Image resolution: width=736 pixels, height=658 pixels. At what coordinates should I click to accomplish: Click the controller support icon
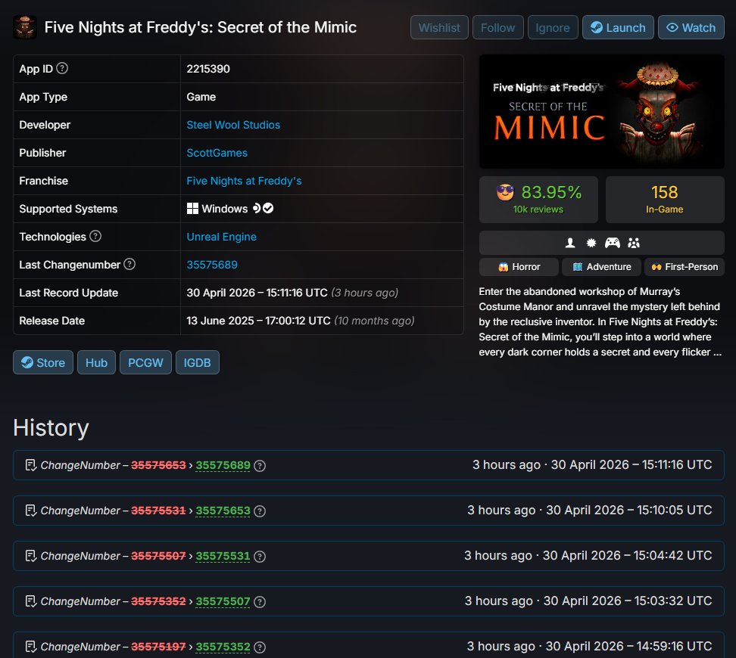612,243
